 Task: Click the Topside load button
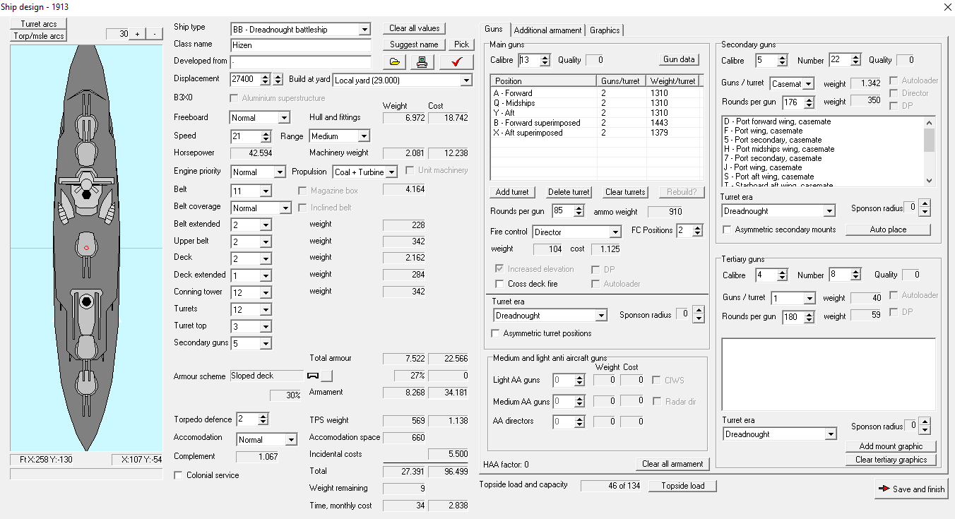coord(683,486)
